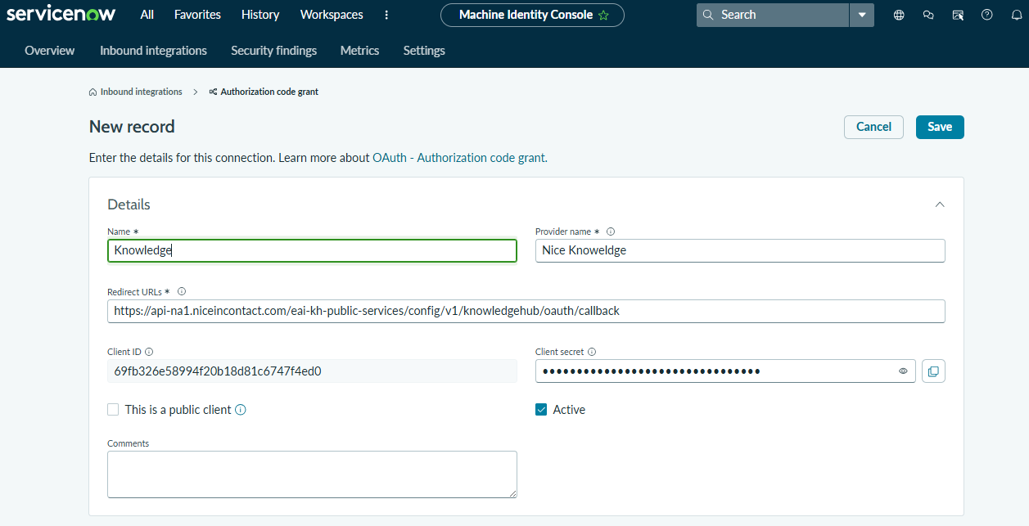This screenshot has height=526, width=1029.
Task: Click the Client secret field
Action: (x=725, y=371)
